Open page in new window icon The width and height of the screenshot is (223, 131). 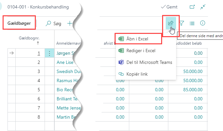click(x=192, y=7)
